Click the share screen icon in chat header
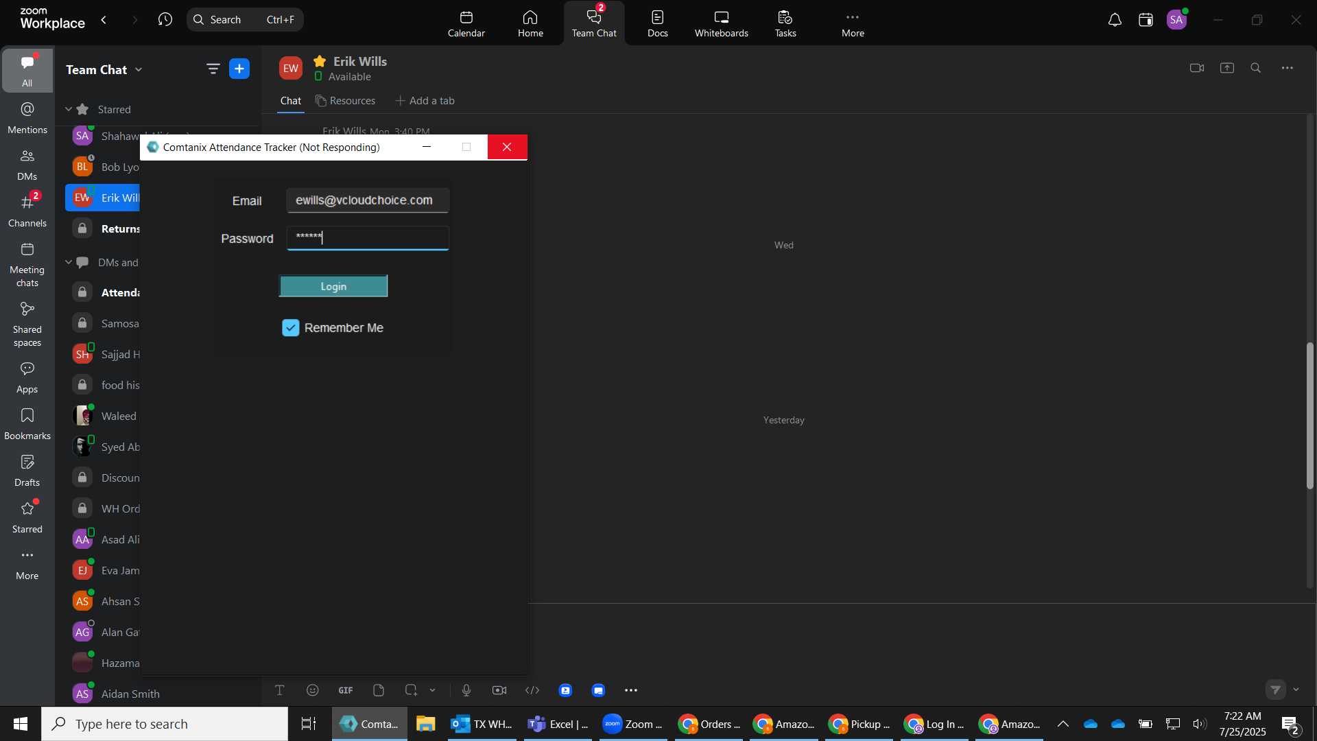 pyautogui.click(x=1227, y=68)
